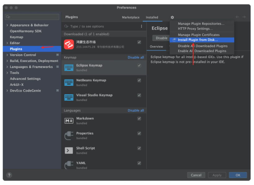Focus the settings search field
254x185 pixels.
(x=32, y=17)
